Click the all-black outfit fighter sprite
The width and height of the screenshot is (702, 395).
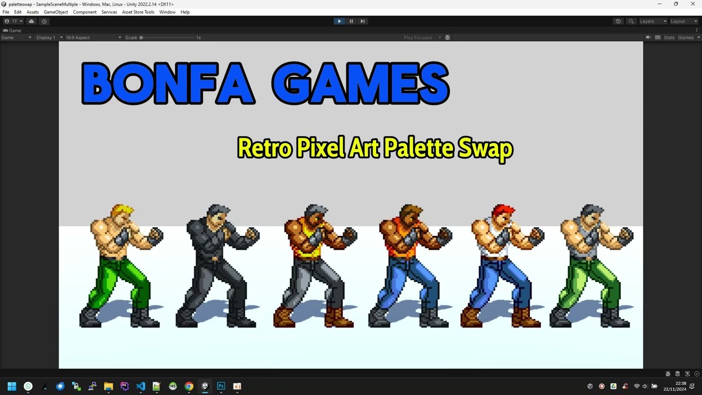[217, 266]
